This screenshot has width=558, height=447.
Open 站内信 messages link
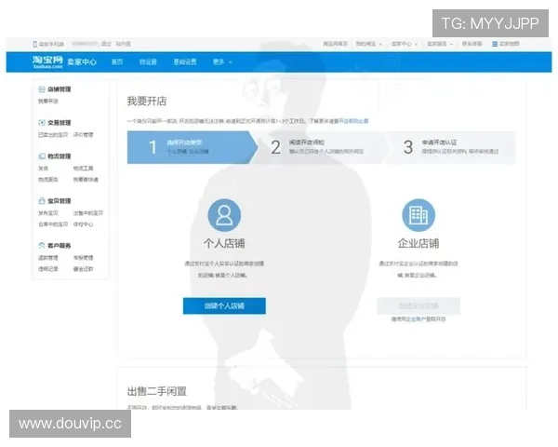pyautogui.click(x=123, y=44)
